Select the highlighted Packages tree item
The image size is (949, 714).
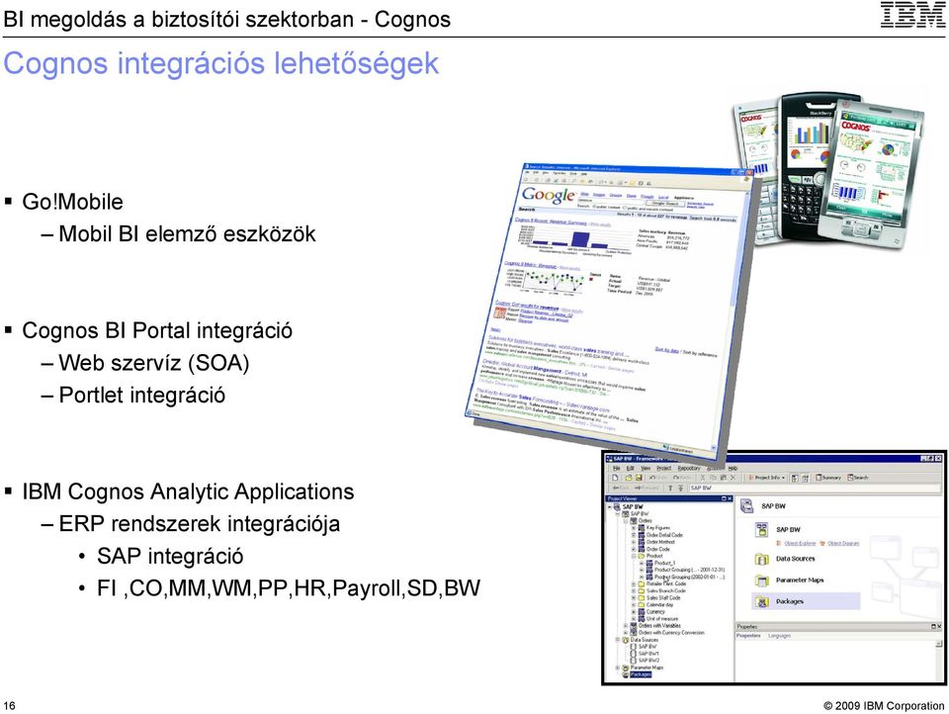point(641,674)
